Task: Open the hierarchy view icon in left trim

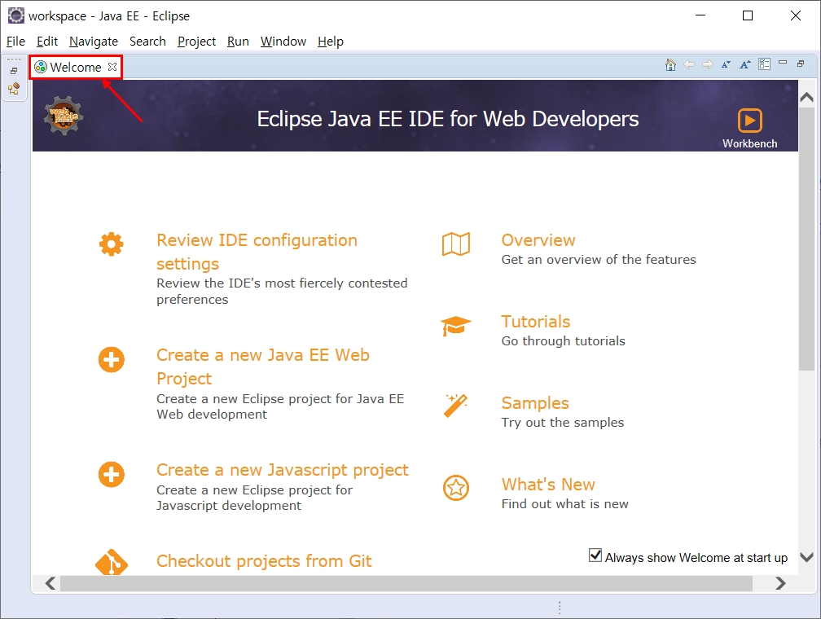Action: point(14,89)
